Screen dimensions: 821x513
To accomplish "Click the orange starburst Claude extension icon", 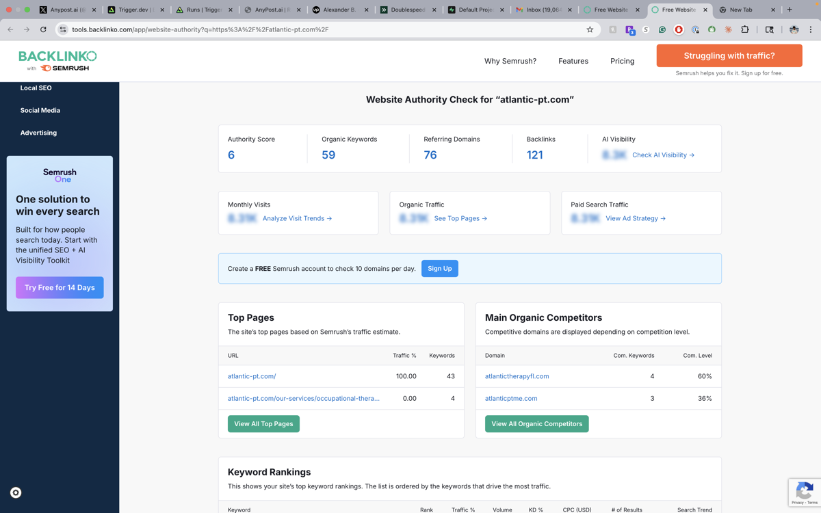I will (728, 29).
